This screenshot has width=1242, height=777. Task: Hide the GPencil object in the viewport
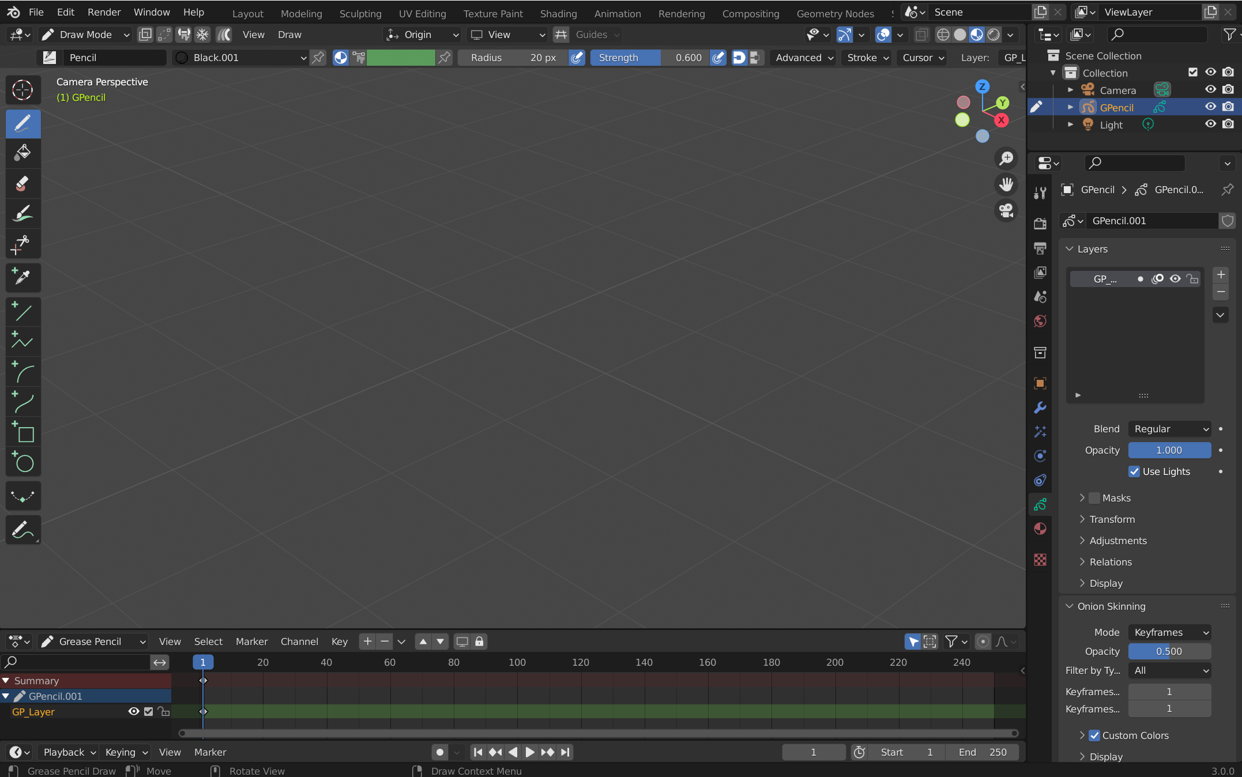click(1210, 107)
